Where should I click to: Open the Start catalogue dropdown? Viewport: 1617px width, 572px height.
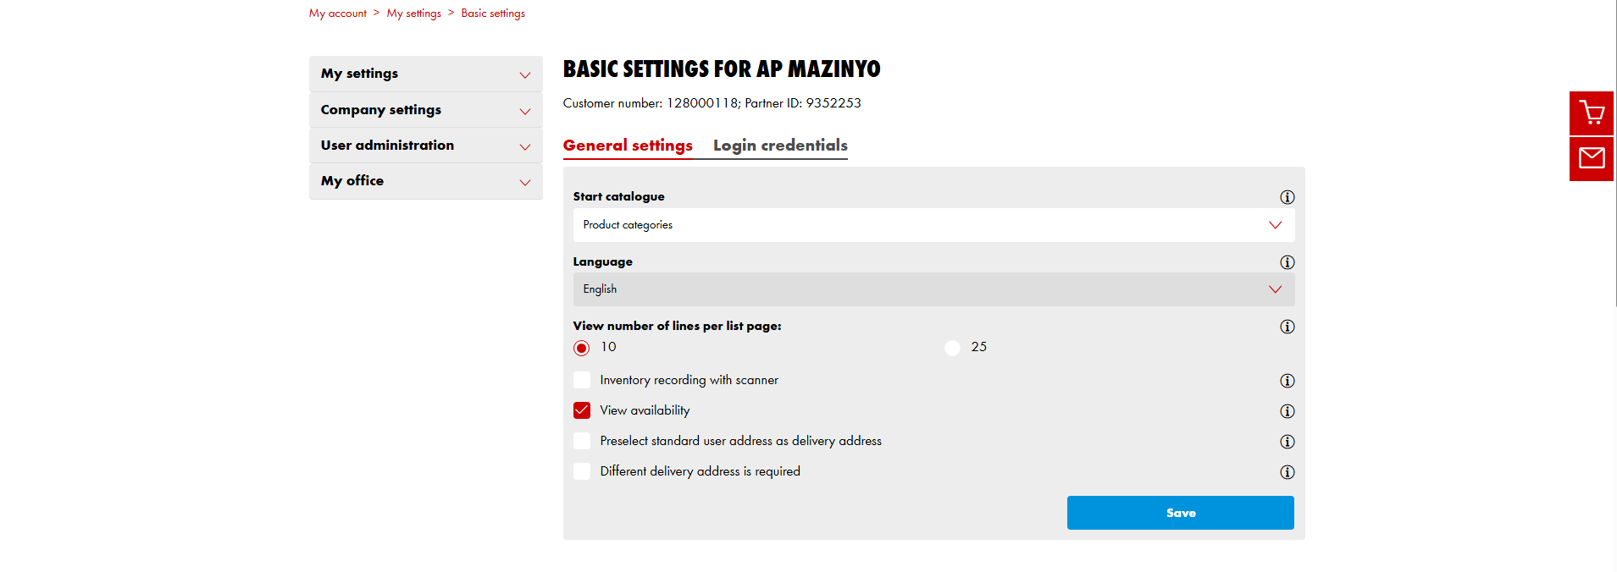(x=933, y=225)
